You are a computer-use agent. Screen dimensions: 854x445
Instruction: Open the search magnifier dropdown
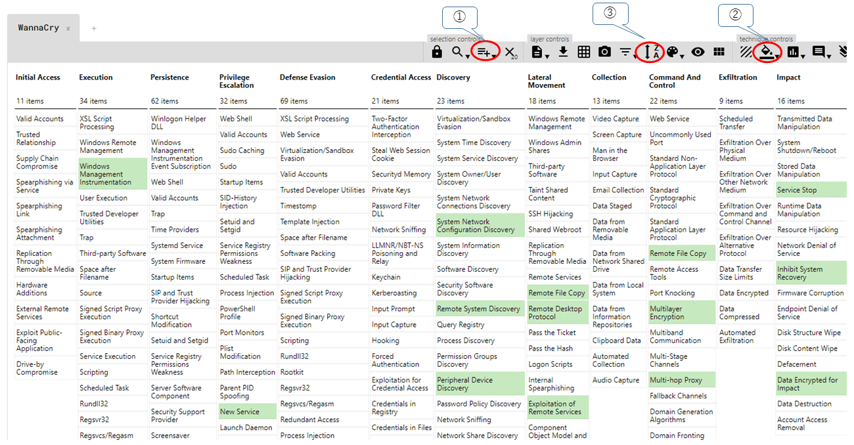click(458, 52)
